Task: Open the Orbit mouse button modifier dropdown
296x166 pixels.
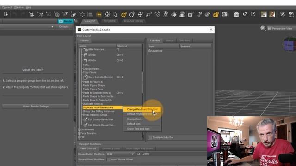Action: coord(120,154)
